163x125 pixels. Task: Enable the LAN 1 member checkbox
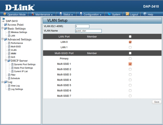(x=130, y=47)
